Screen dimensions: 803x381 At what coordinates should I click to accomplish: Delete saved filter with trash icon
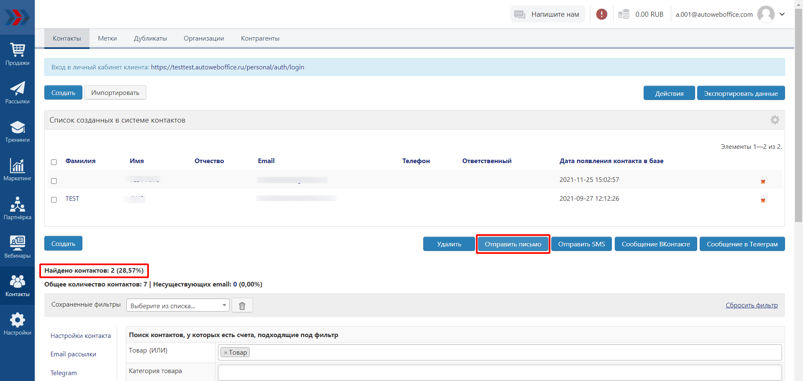(x=242, y=306)
